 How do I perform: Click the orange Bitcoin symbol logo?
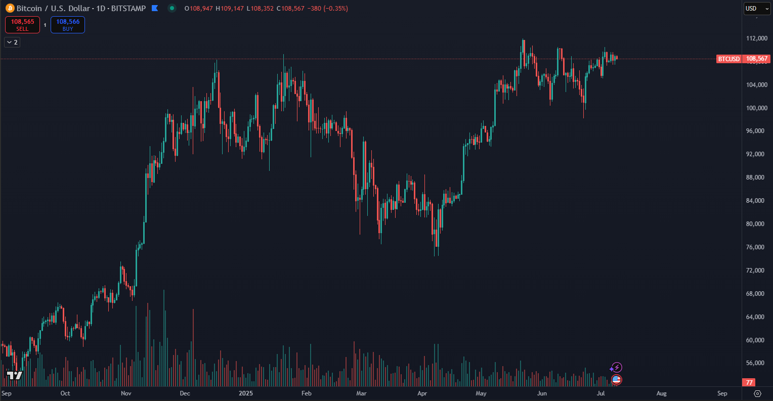(10, 8)
